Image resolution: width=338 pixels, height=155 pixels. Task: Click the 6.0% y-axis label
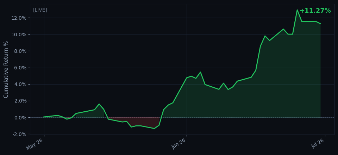click(x=20, y=68)
